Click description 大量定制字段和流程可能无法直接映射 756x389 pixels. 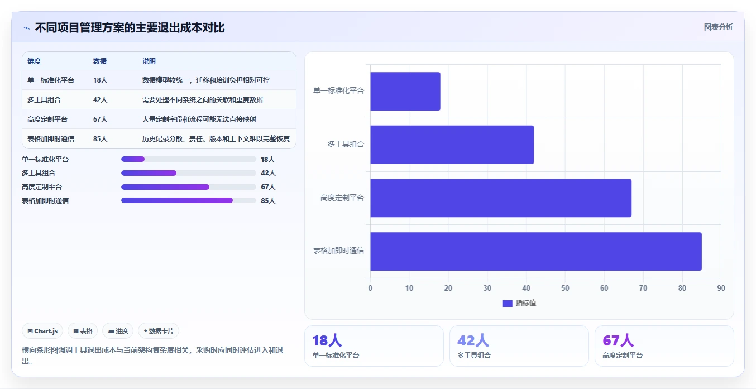pyautogui.click(x=199, y=119)
